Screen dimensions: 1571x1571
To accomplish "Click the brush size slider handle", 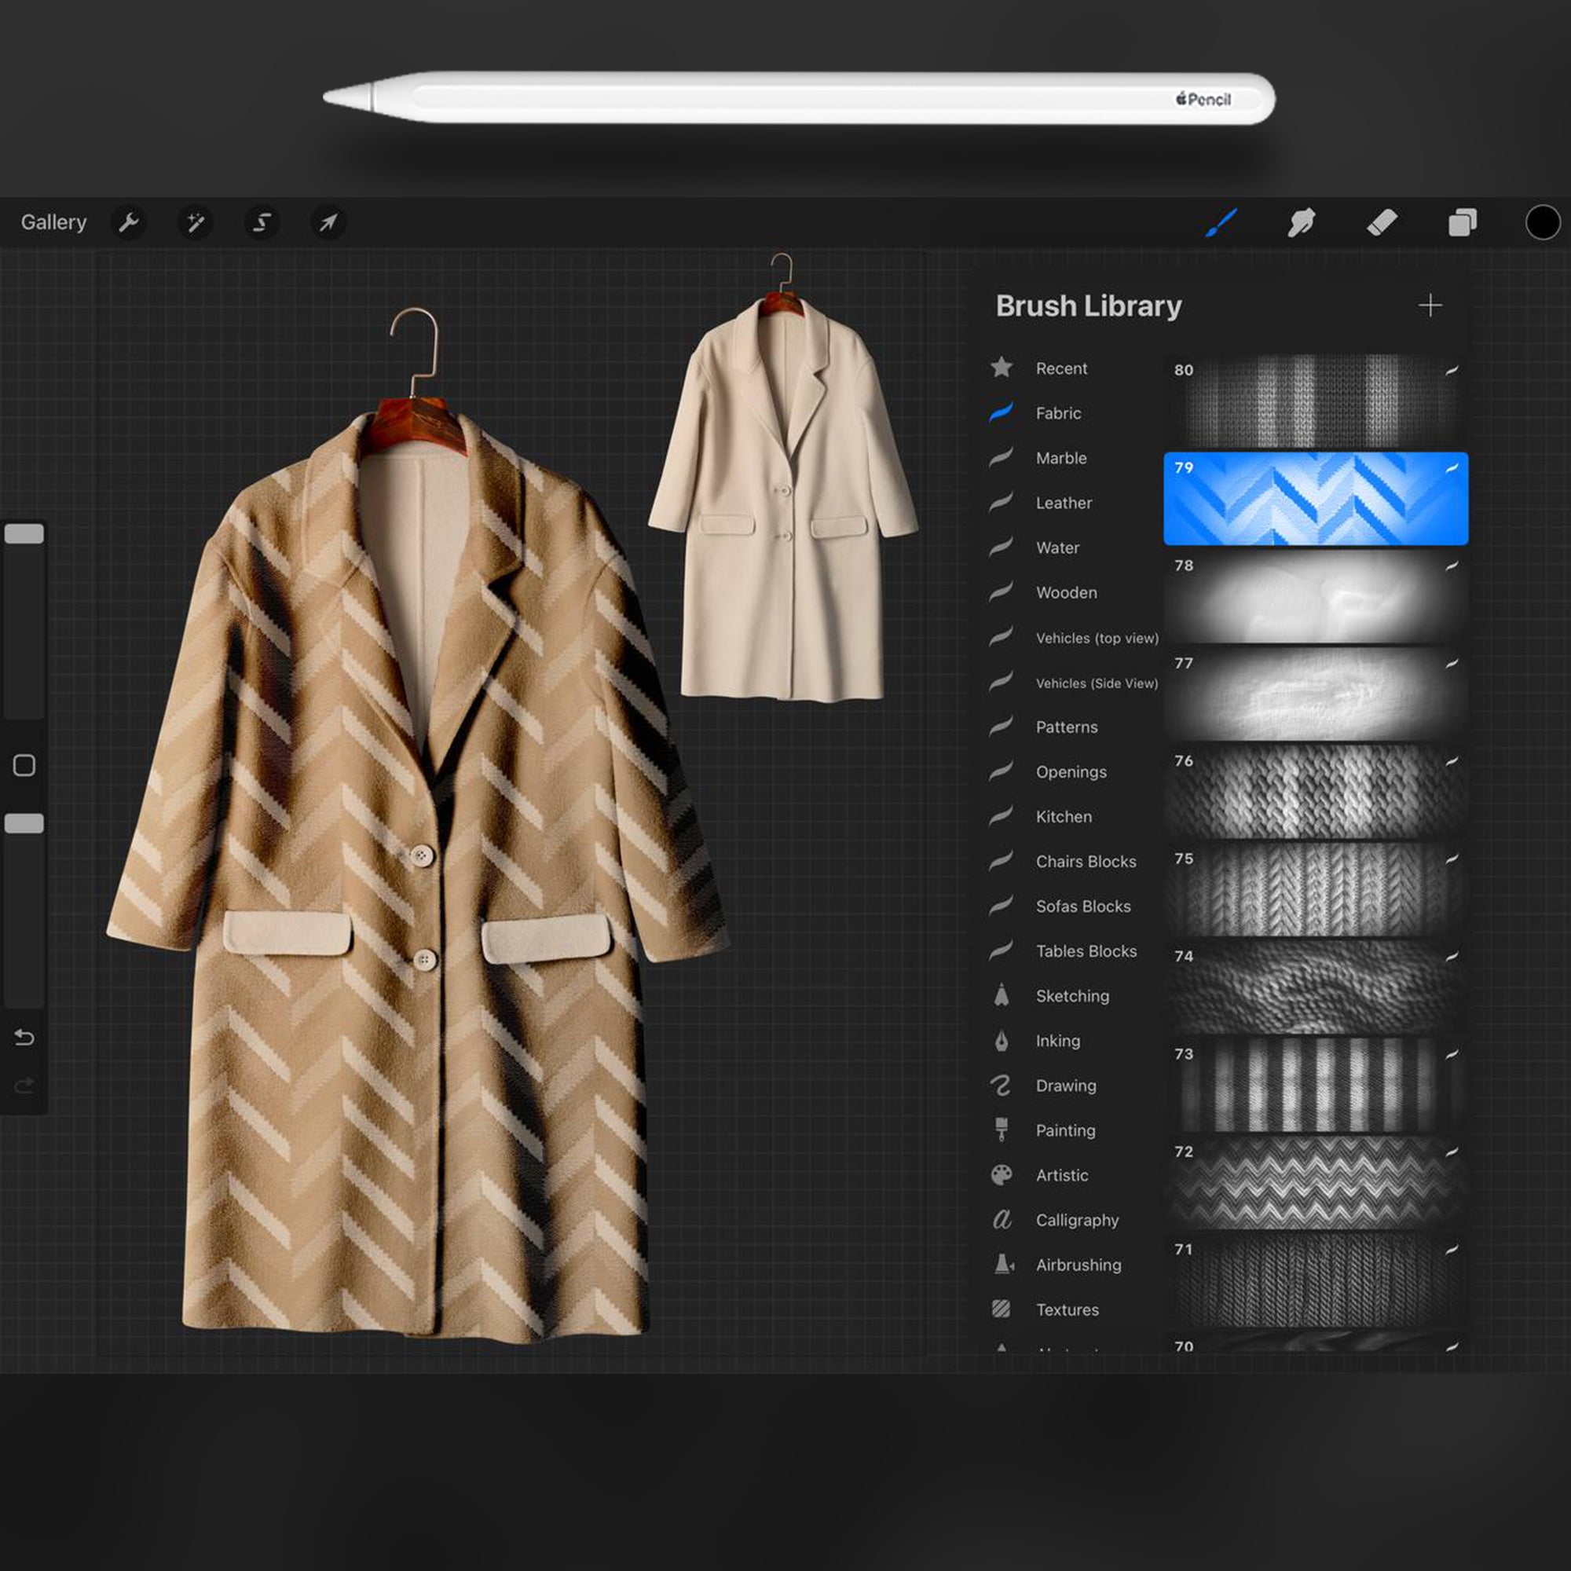I will pyautogui.click(x=24, y=534).
